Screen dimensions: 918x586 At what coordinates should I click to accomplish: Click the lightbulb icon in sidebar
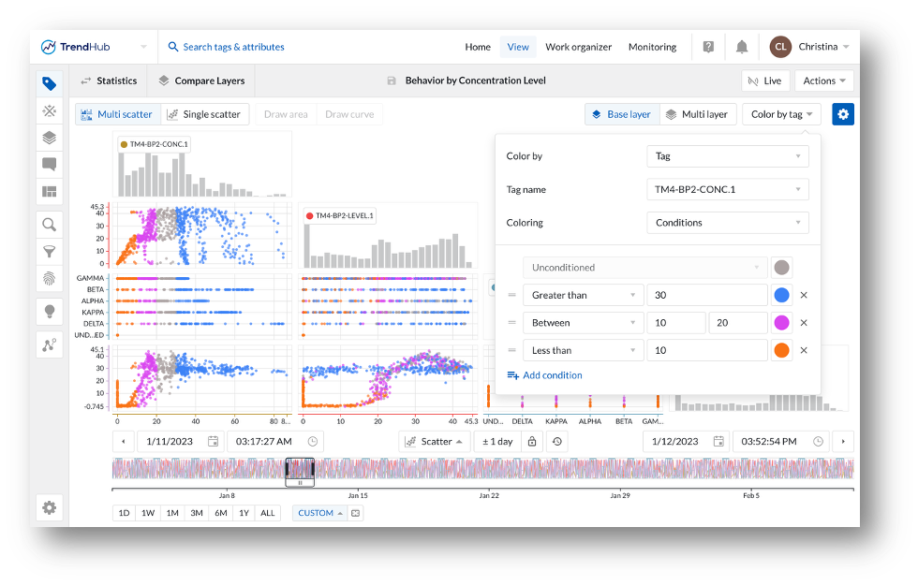50,311
